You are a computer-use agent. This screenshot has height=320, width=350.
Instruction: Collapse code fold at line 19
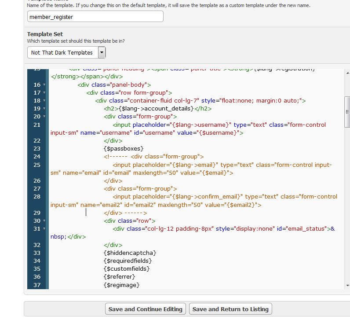coord(44,108)
